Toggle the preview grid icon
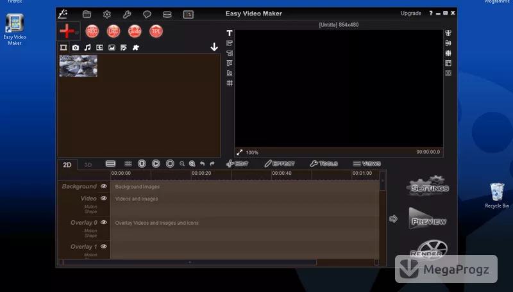513x292 pixels. pos(230,83)
